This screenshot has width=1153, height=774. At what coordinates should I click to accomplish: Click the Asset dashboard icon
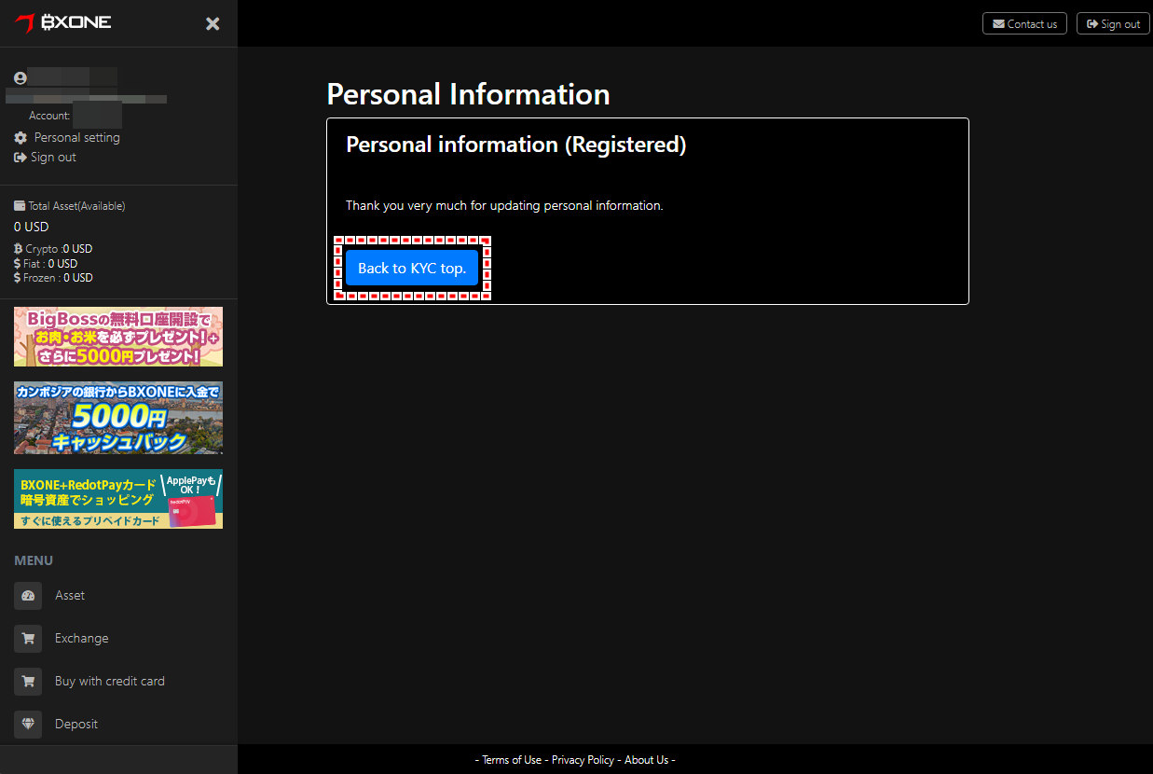click(x=28, y=596)
